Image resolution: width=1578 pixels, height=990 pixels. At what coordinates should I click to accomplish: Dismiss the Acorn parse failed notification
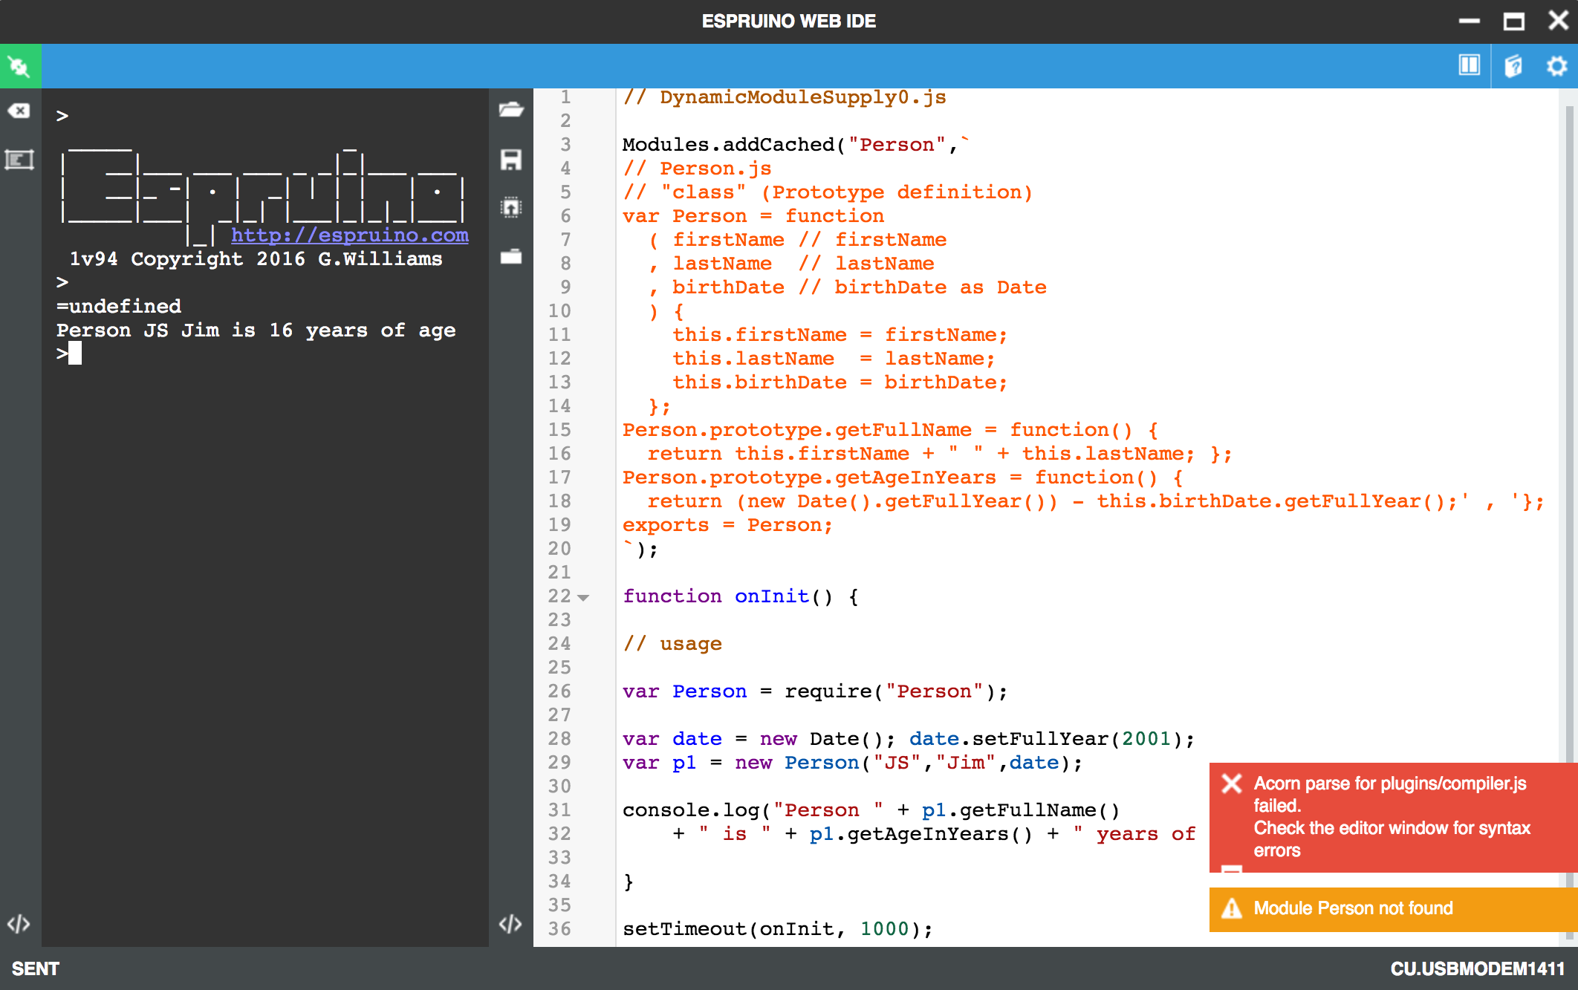click(x=1232, y=784)
